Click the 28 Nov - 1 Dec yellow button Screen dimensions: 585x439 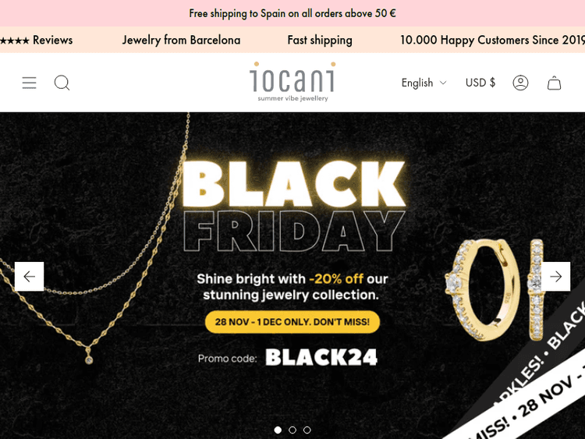(292, 321)
